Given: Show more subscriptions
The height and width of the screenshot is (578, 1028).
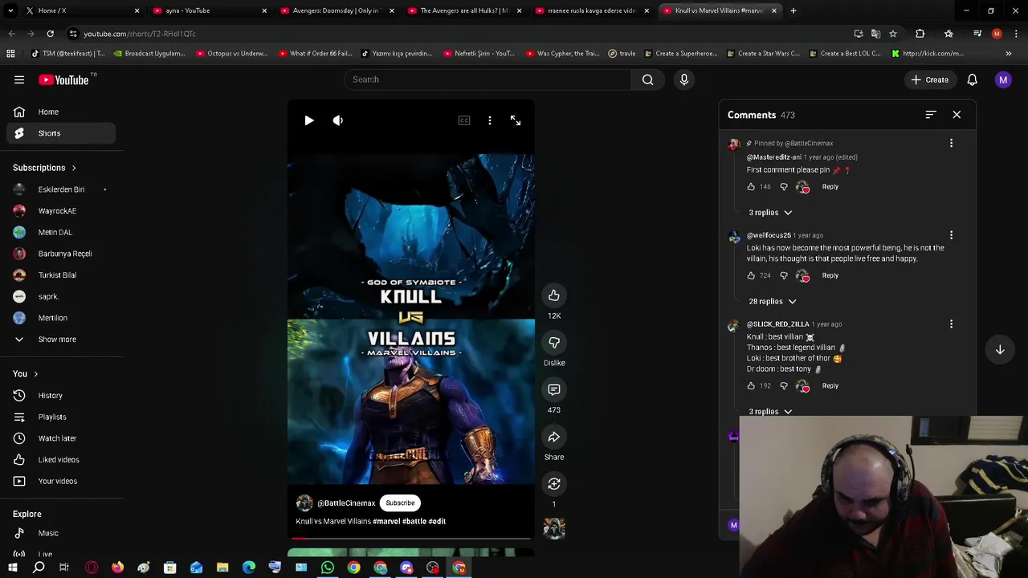Looking at the screenshot, I should click(61, 340).
